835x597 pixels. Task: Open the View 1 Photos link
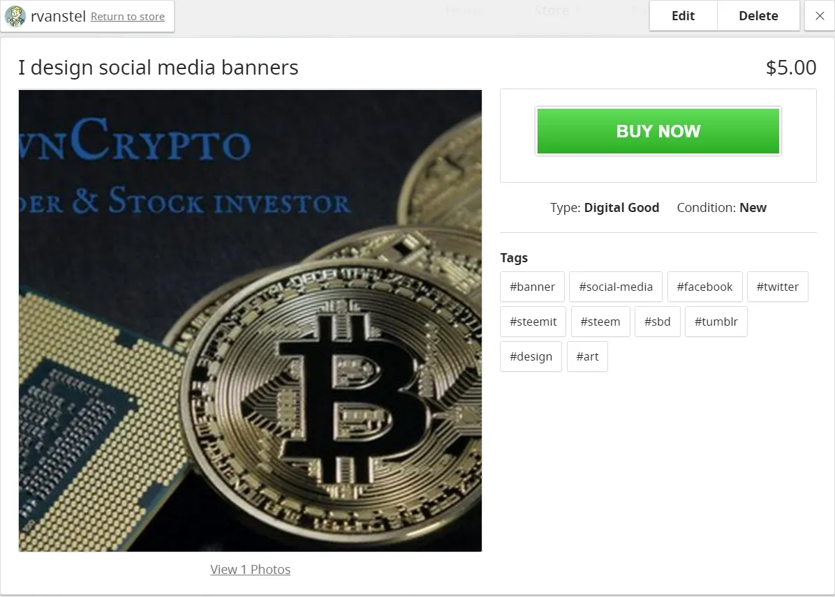tap(250, 569)
